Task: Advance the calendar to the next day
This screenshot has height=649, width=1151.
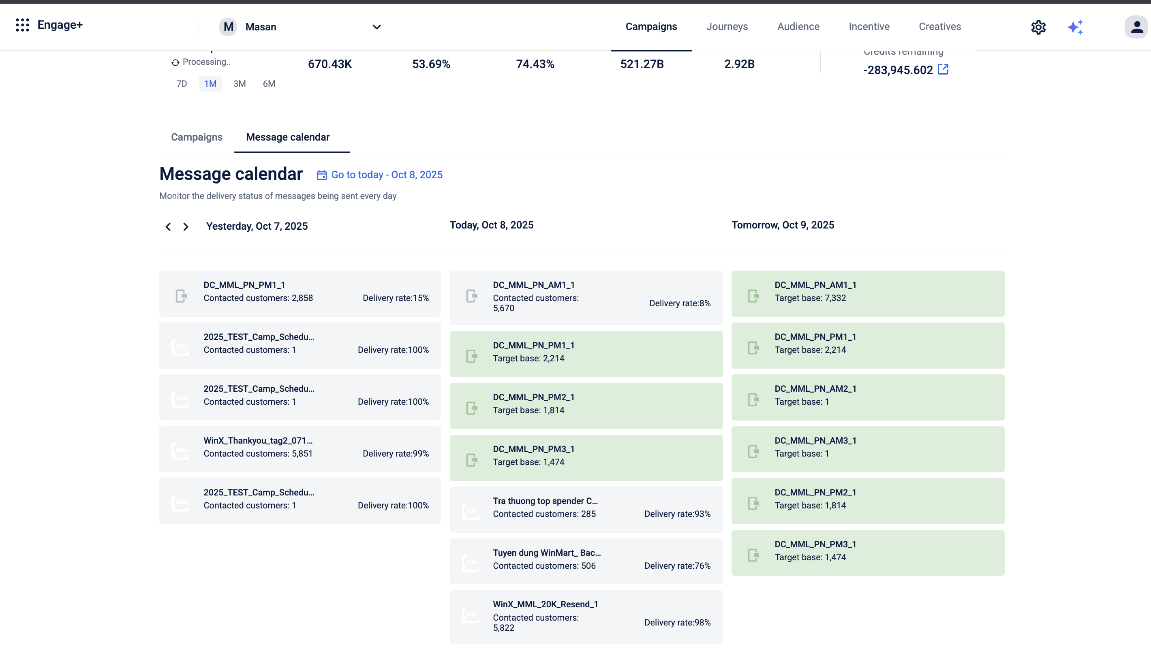Action: point(186,227)
